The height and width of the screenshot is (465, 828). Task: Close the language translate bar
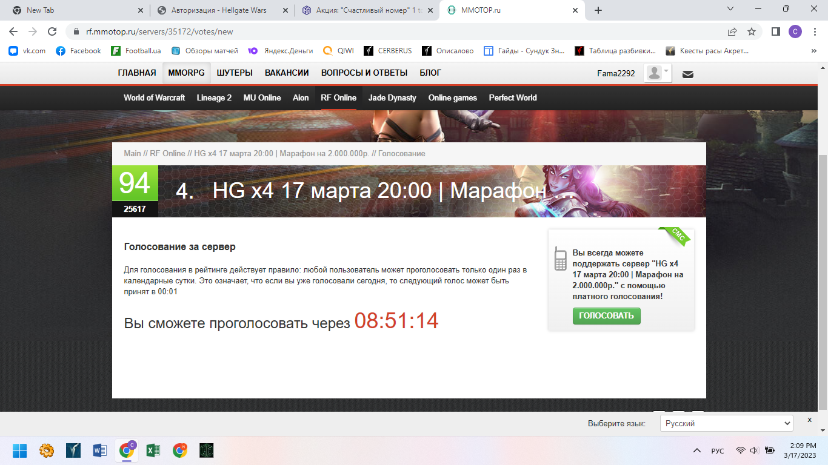point(809,420)
